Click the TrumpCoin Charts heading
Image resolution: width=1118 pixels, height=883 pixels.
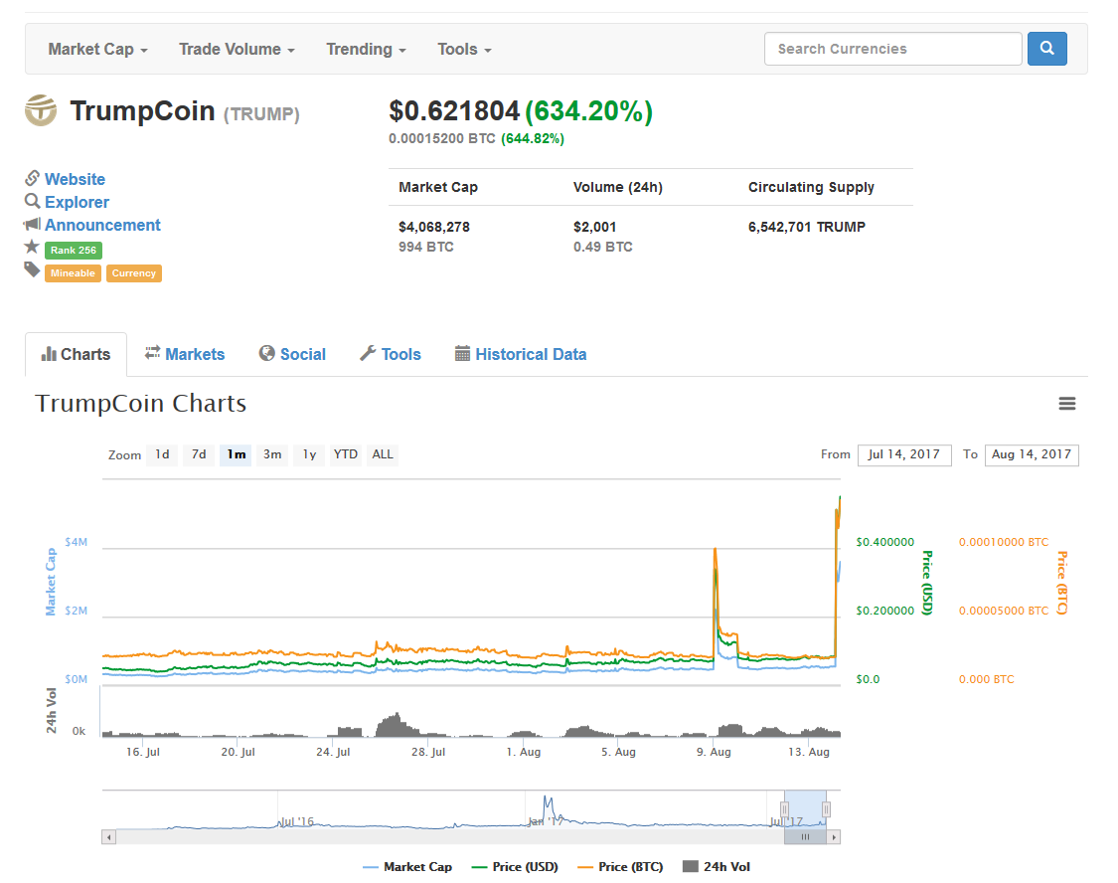(x=140, y=404)
